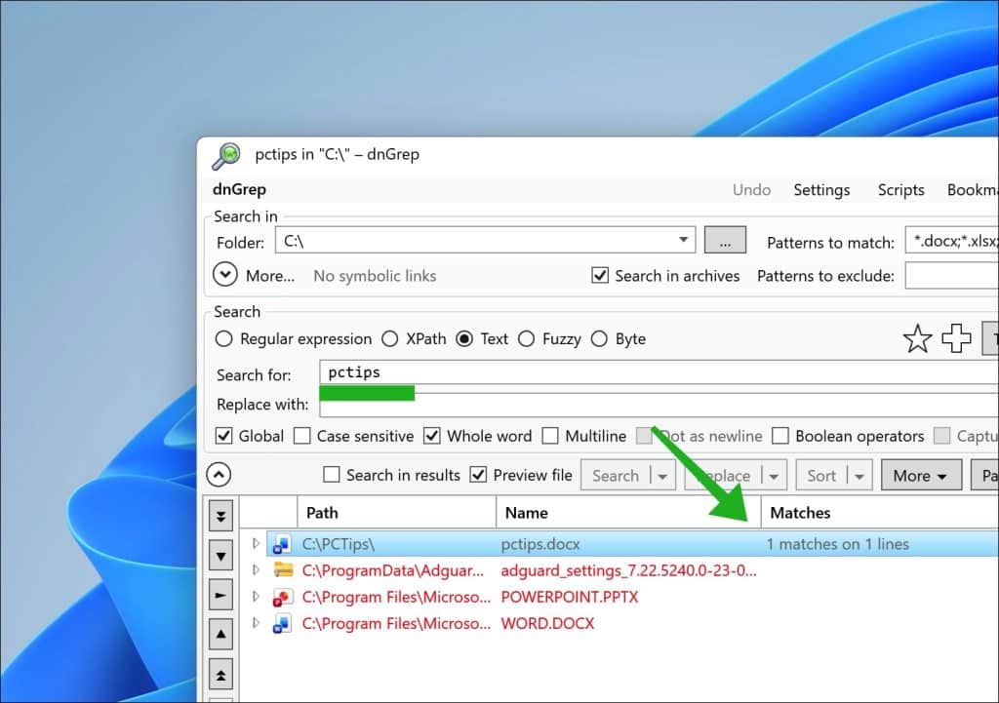Add search to bookmarks with star icon

(917, 338)
